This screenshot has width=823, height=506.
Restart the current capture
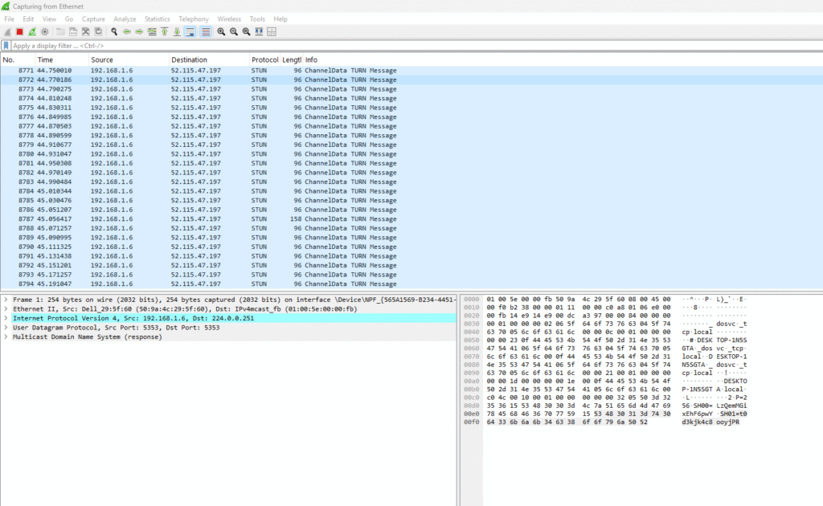point(32,31)
